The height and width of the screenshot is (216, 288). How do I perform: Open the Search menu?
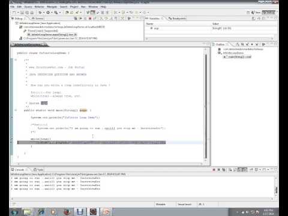(x=64, y=7)
